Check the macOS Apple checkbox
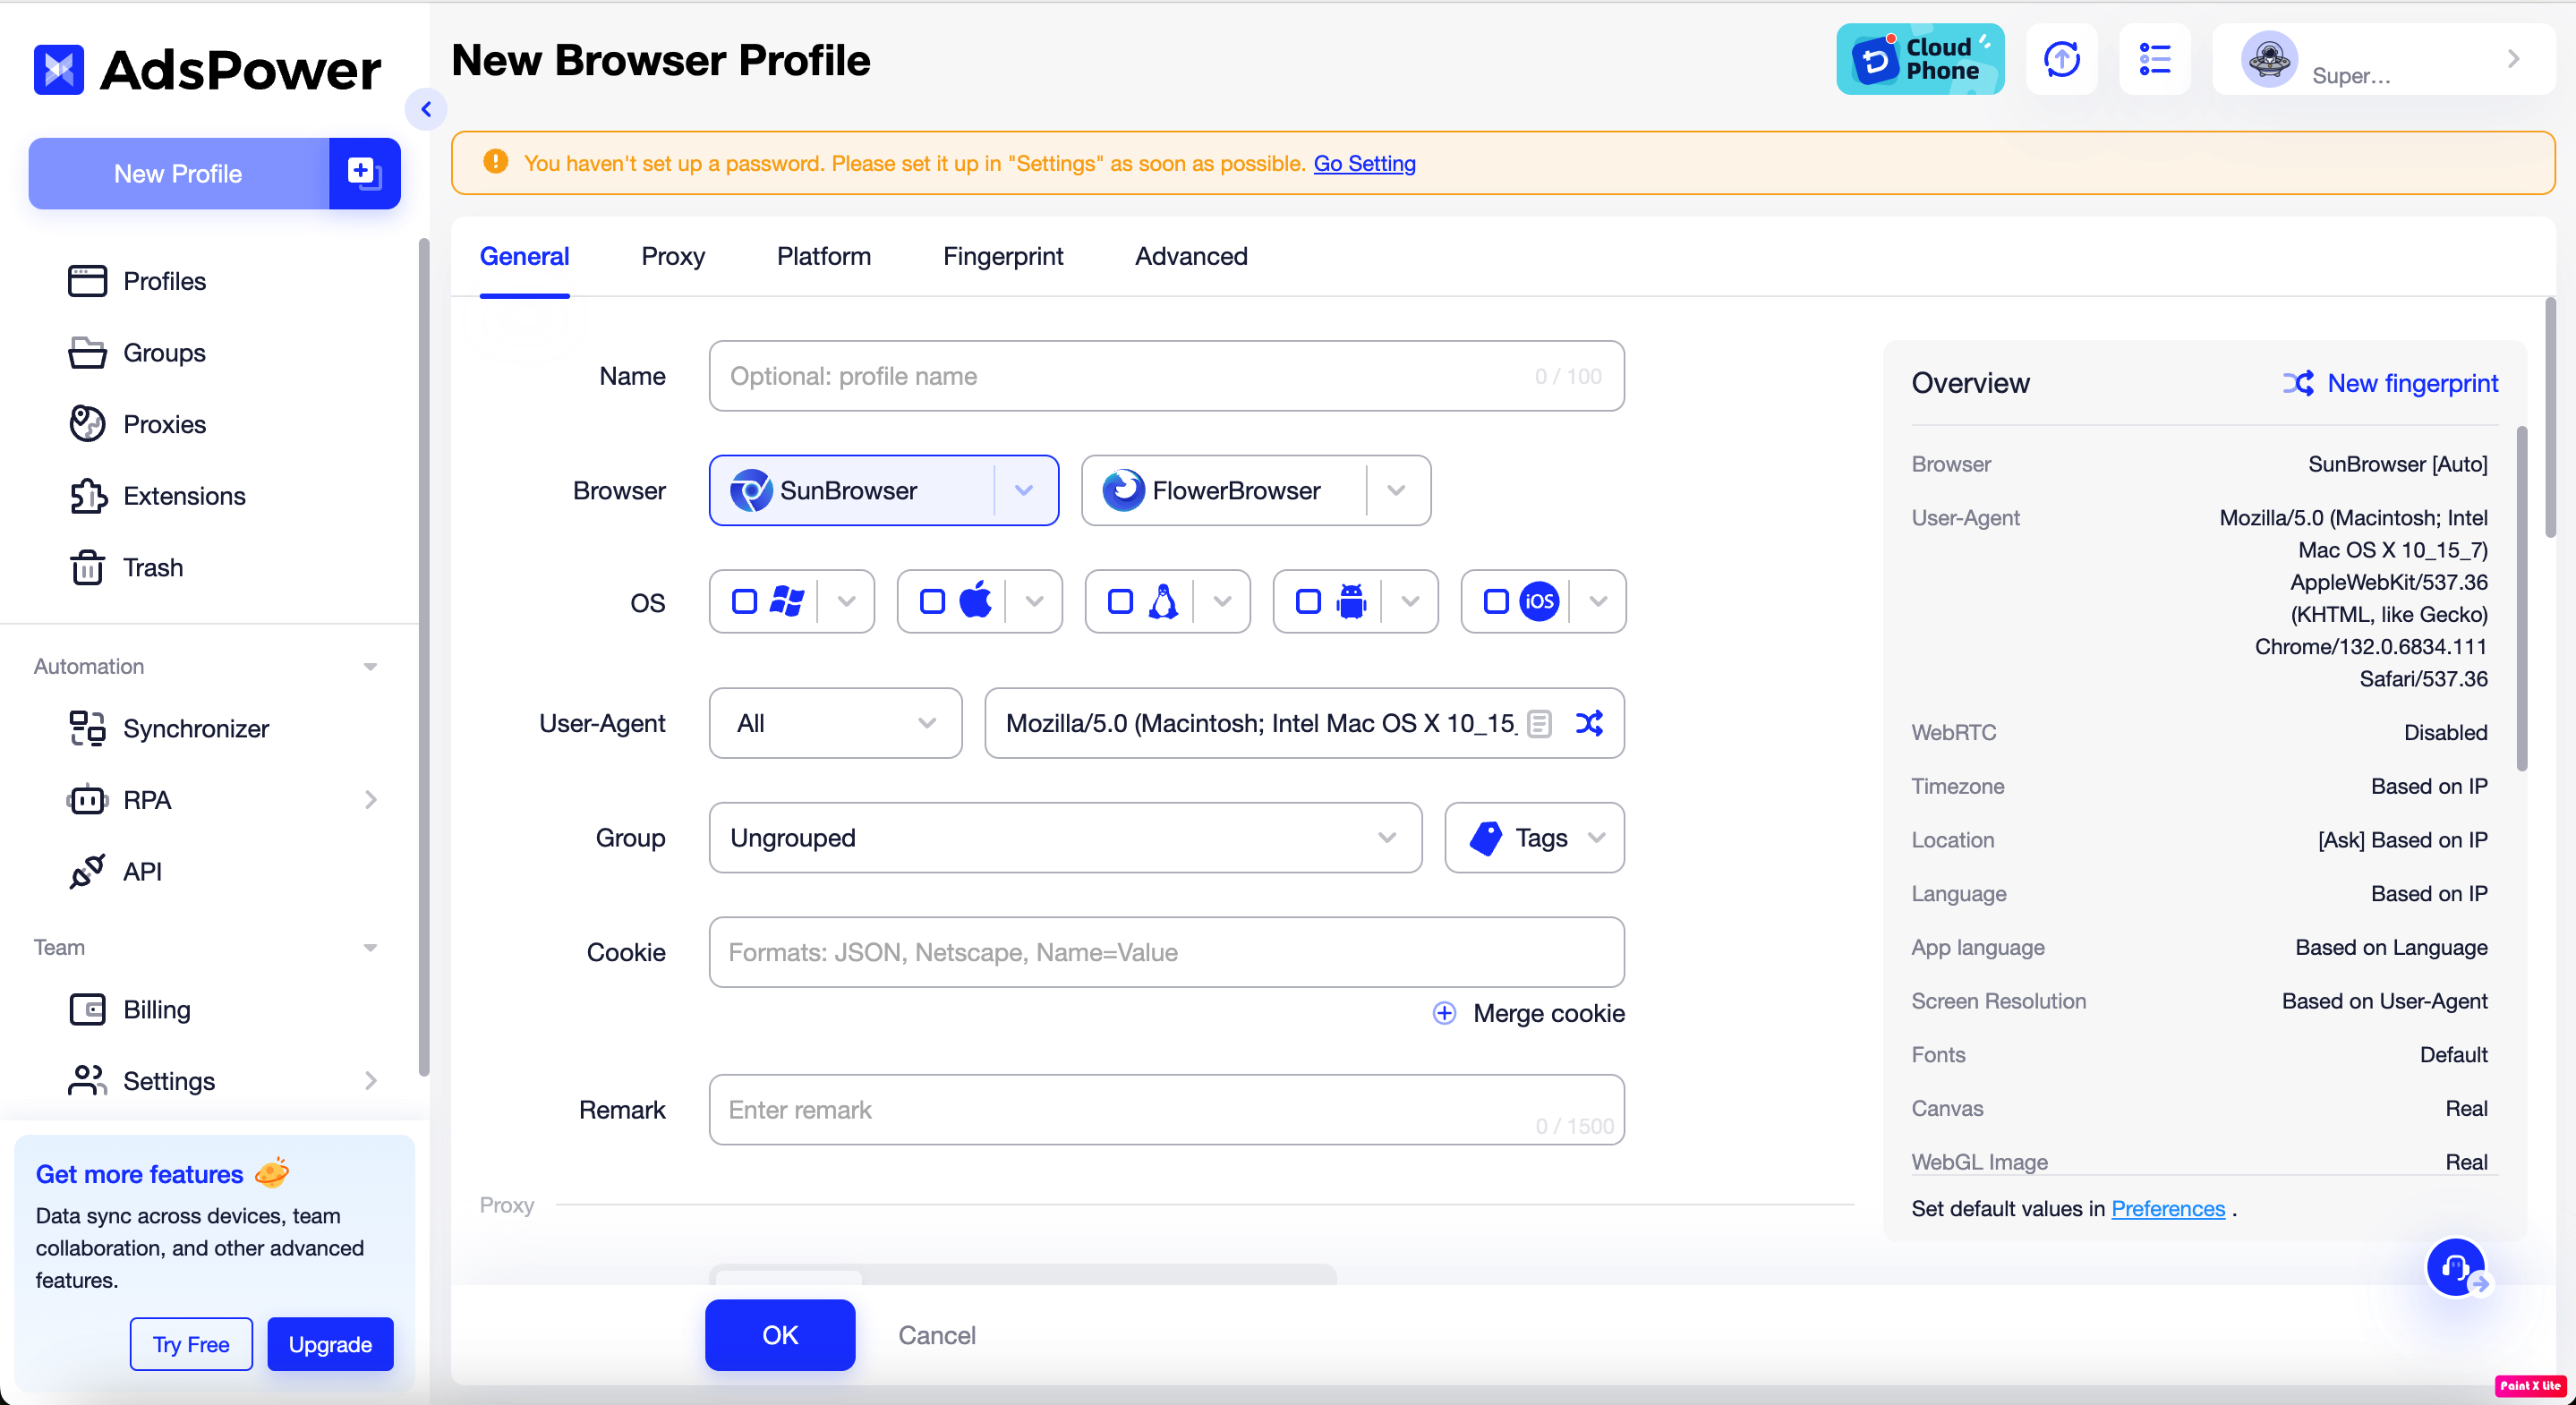The width and height of the screenshot is (2576, 1405). [x=932, y=601]
